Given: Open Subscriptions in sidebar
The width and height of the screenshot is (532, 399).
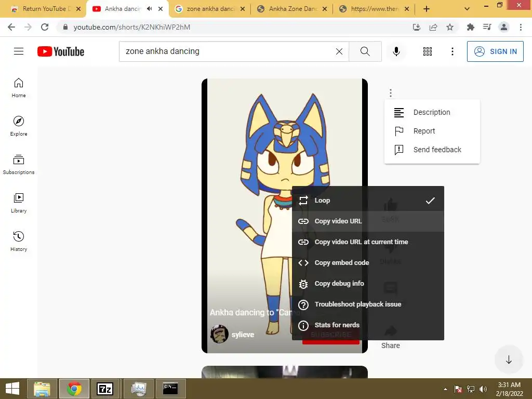Looking at the screenshot, I should pyautogui.click(x=19, y=165).
